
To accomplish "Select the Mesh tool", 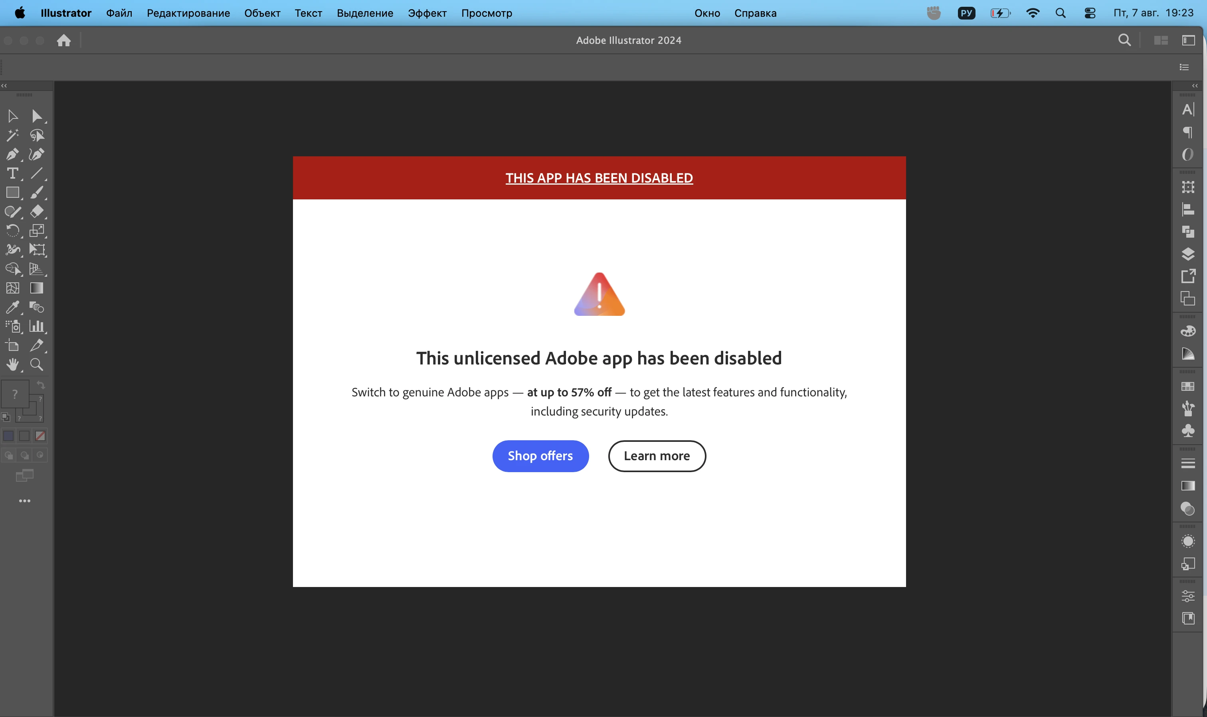I will (x=13, y=288).
